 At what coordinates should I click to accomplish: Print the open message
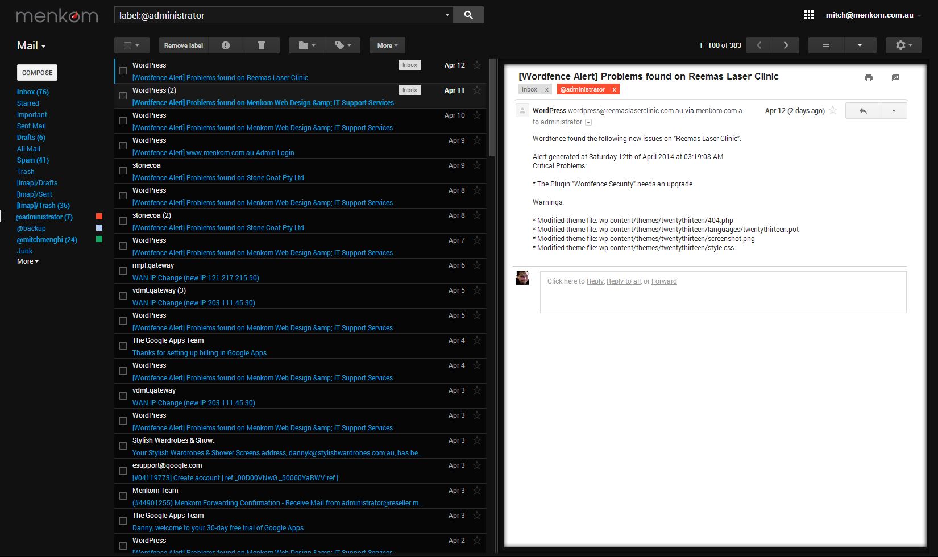click(868, 78)
